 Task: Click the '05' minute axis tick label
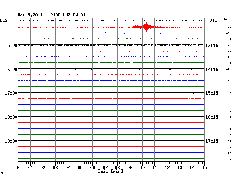click(80, 167)
